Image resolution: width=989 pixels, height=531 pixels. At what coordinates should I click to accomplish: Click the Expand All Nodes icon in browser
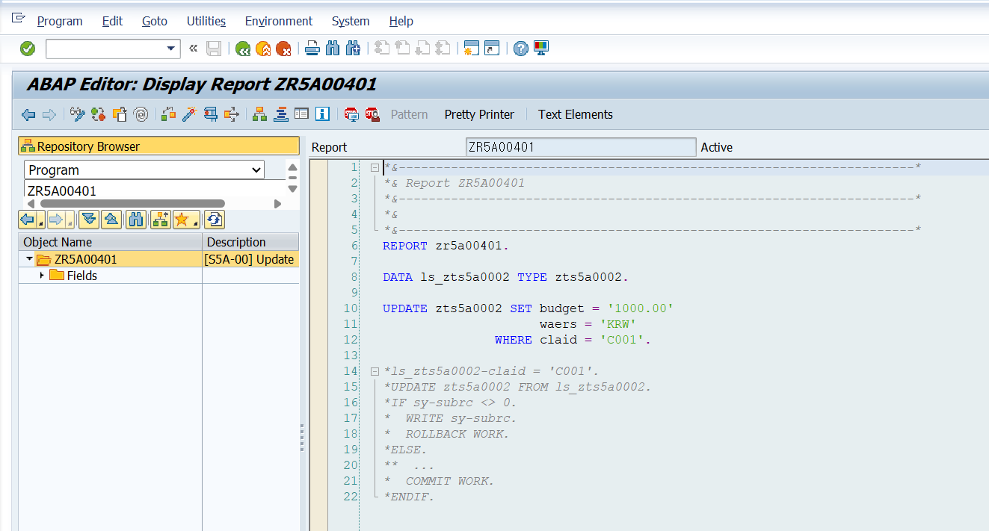(x=89, y=220)
